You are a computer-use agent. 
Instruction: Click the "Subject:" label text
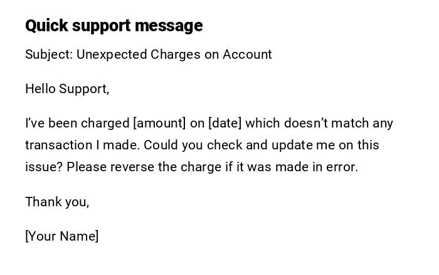(x=49, y=54)
